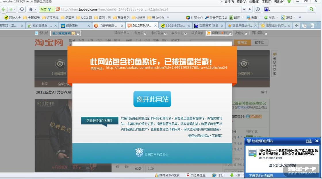Open the 全部相册 bookmark folder
The height and width of the screenshot is (179, 322).
[31, 18]
